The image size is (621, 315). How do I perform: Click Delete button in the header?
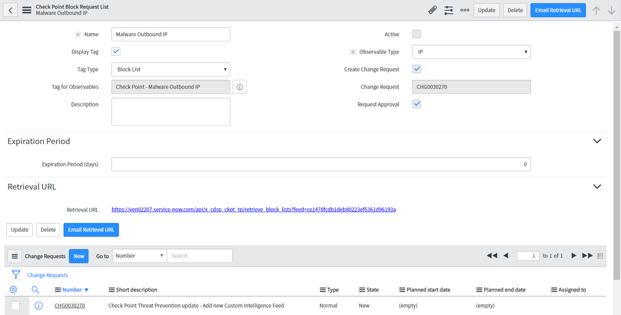[515, 10]
